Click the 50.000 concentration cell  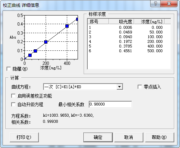[156, 32]
